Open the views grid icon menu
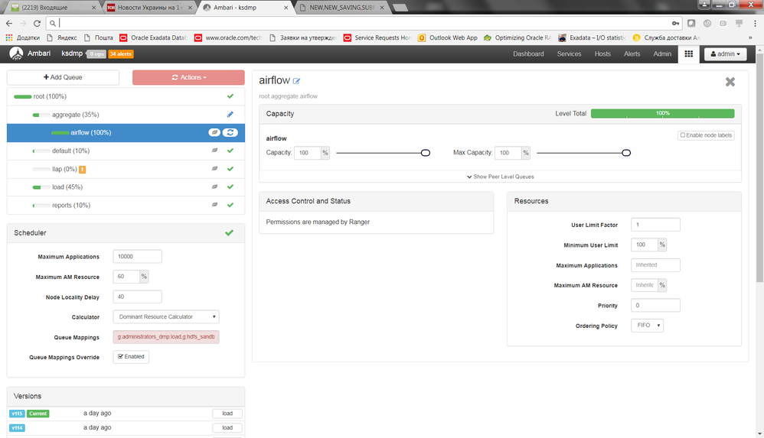Screen dimensions: 764x438 coord(688,54)
